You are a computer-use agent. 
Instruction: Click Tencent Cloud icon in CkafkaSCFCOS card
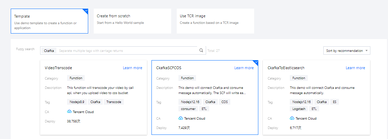(181, 118)
